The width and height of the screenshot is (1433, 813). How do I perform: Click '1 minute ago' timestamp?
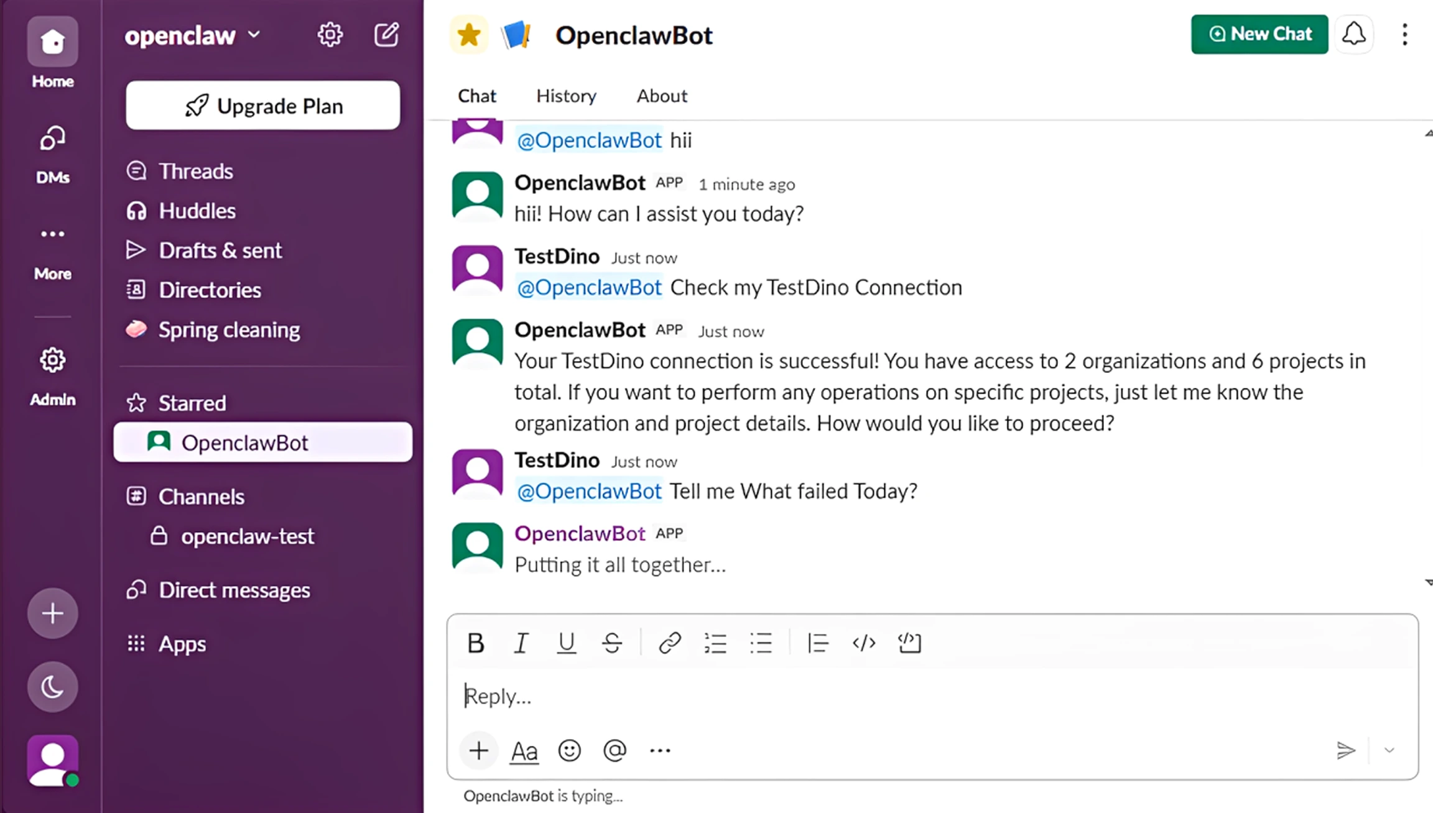pyautogui.click(x=746, y=185)
